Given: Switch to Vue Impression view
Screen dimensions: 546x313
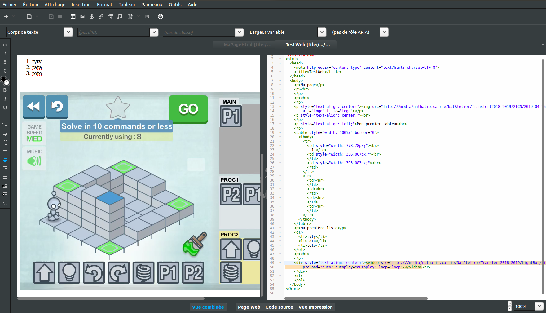Looking at the screenshot, I should [x=315, y=307].
